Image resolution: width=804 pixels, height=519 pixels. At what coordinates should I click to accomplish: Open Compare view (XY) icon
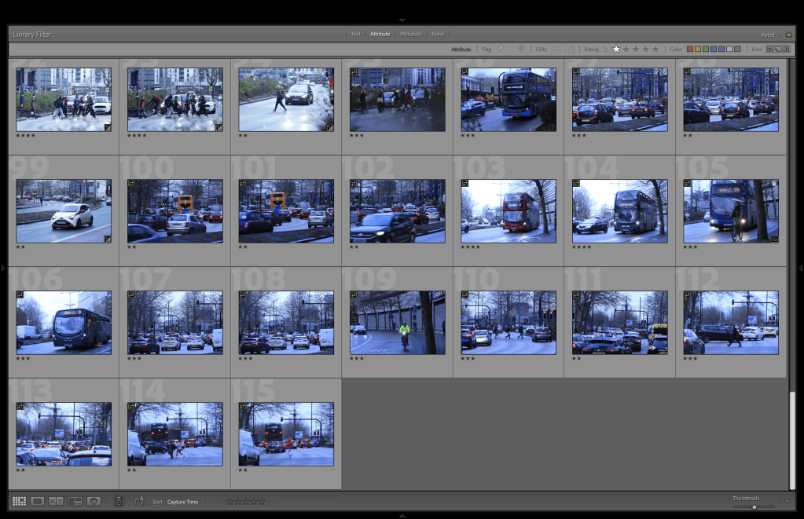tap(56, 501)
